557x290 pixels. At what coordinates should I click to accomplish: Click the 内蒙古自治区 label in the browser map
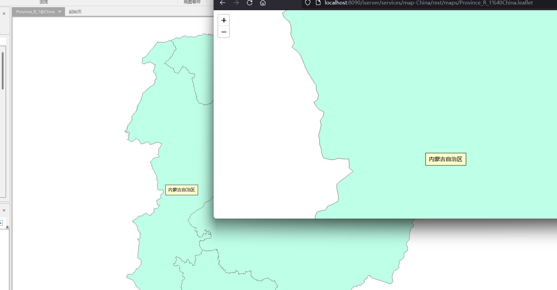pyautogui.click(x=446, y=159)
